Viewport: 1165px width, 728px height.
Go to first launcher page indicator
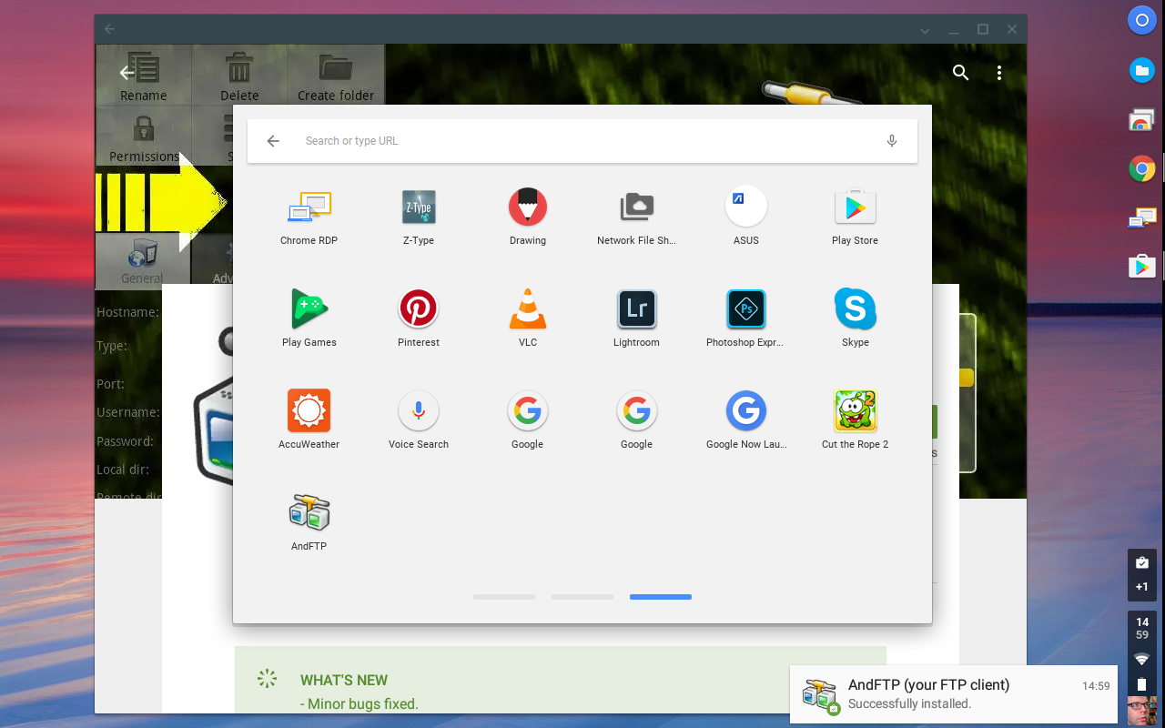tap(504, 597)
